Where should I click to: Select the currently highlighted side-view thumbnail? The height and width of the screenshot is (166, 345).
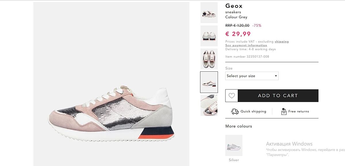[x=209, y=82]
